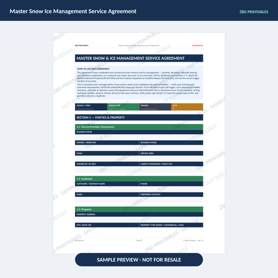This screenshot has height=278, width=278.
Task: Click the OWNER / OPERATOR field label
Action: 86,142
